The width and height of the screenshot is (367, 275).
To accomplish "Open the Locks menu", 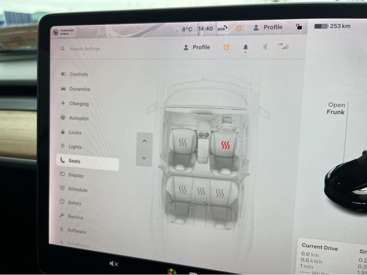I will (75, 132).
